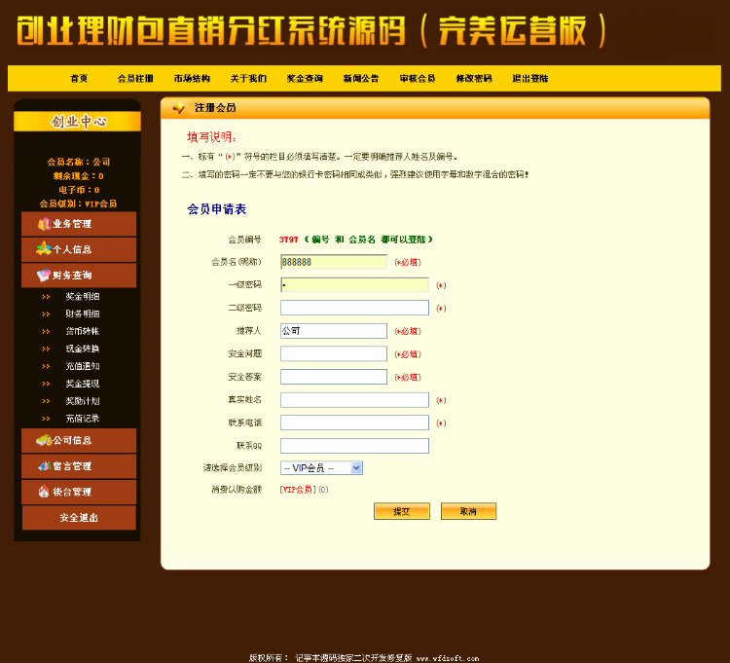Click the arrows icon next to 奖金明细
The height and width of the screenshot is (663, 730).
coord(46,297)
